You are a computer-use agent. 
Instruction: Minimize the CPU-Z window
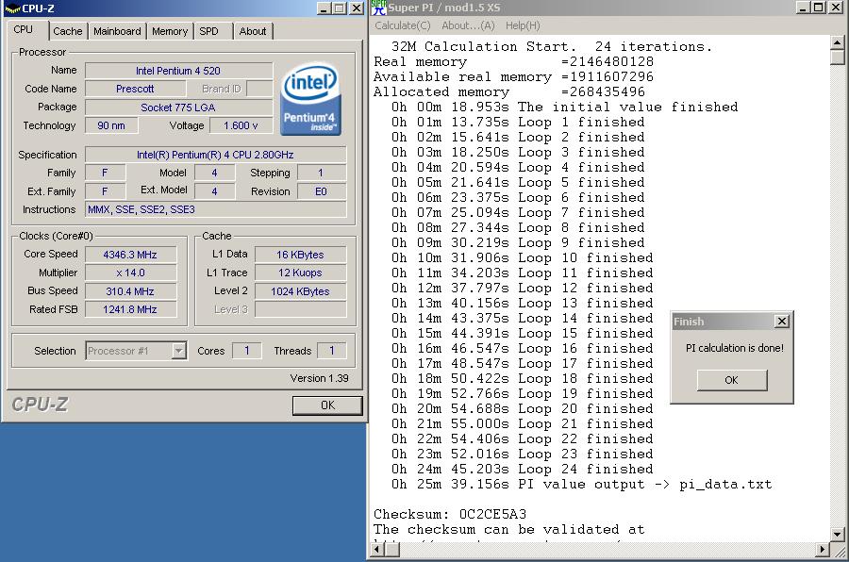pyautogui.click(x=324, y=8)
